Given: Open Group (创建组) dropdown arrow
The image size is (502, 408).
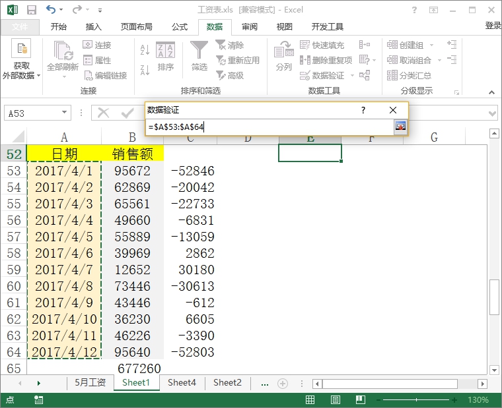Looking at the screenshot, I should point(431,45).
